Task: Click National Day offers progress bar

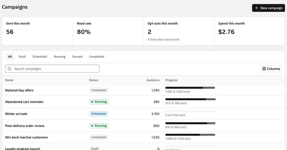Action: (x=190, y=88)
